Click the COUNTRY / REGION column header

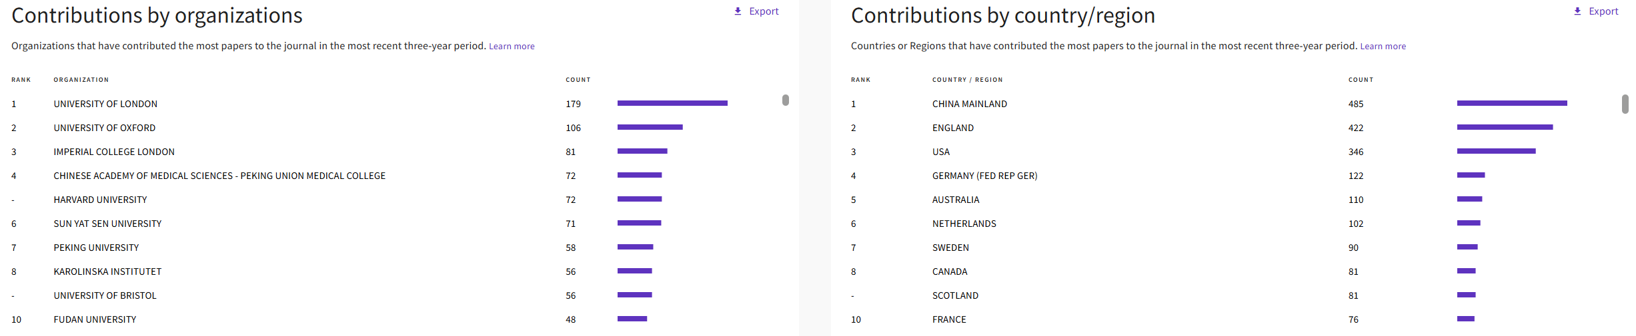point(967,80)
